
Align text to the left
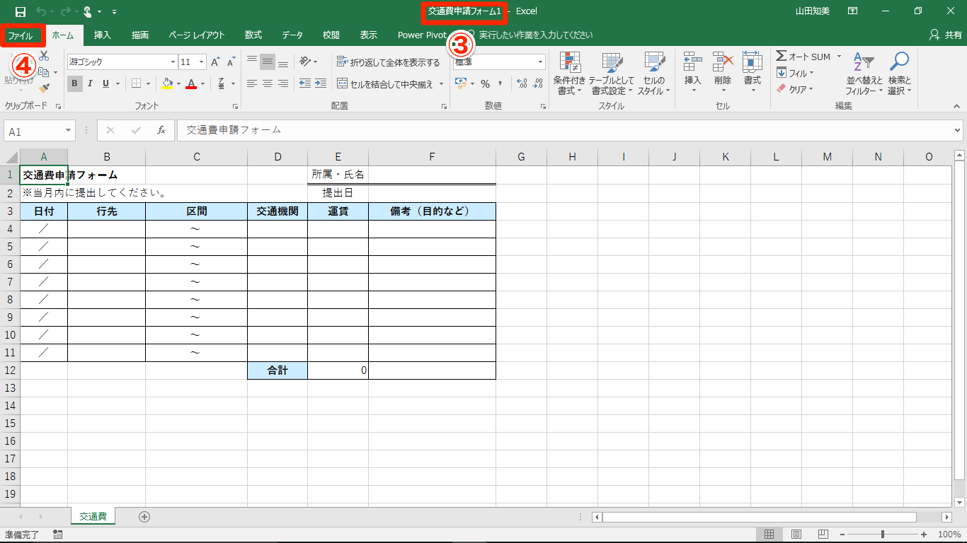coord(252,83)
